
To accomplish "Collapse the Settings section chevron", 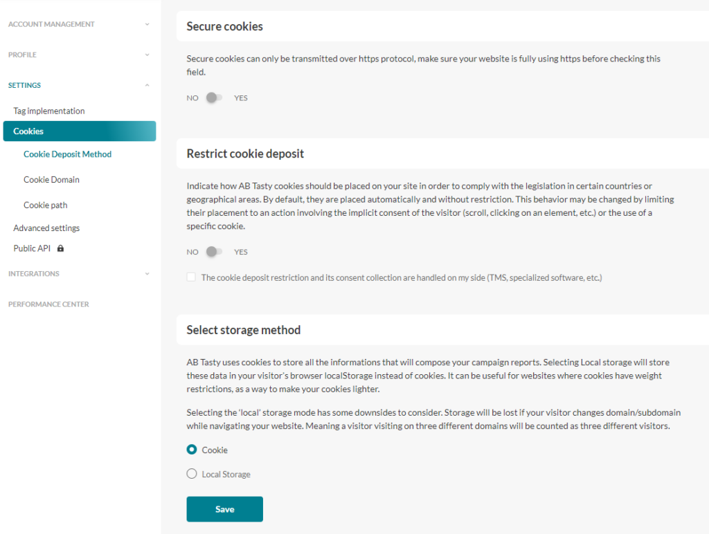I will [x=147, y=85].
